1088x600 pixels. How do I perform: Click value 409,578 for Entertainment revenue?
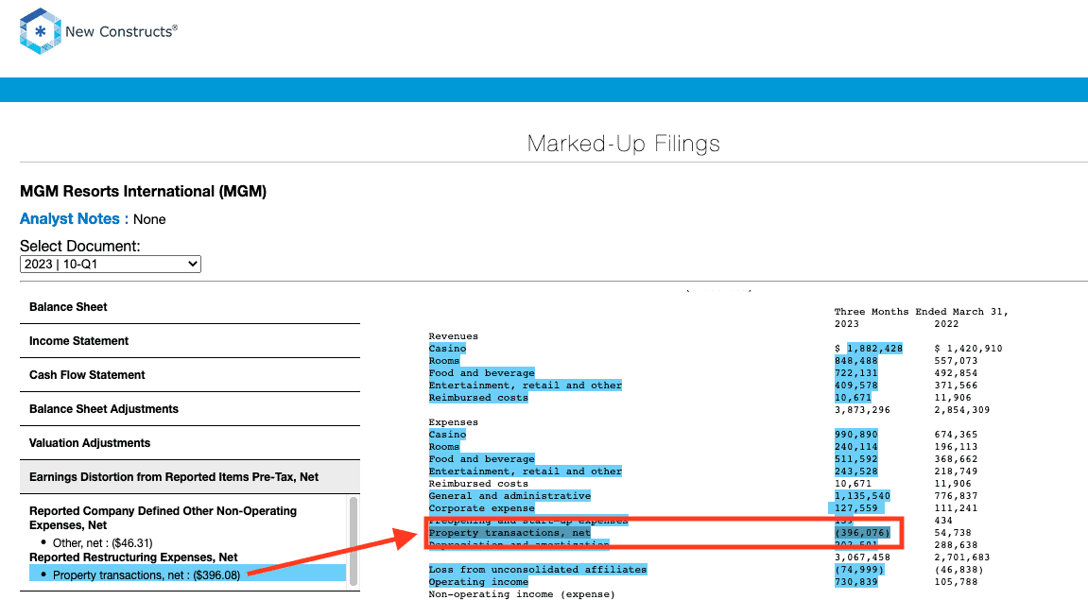(856, 386)
